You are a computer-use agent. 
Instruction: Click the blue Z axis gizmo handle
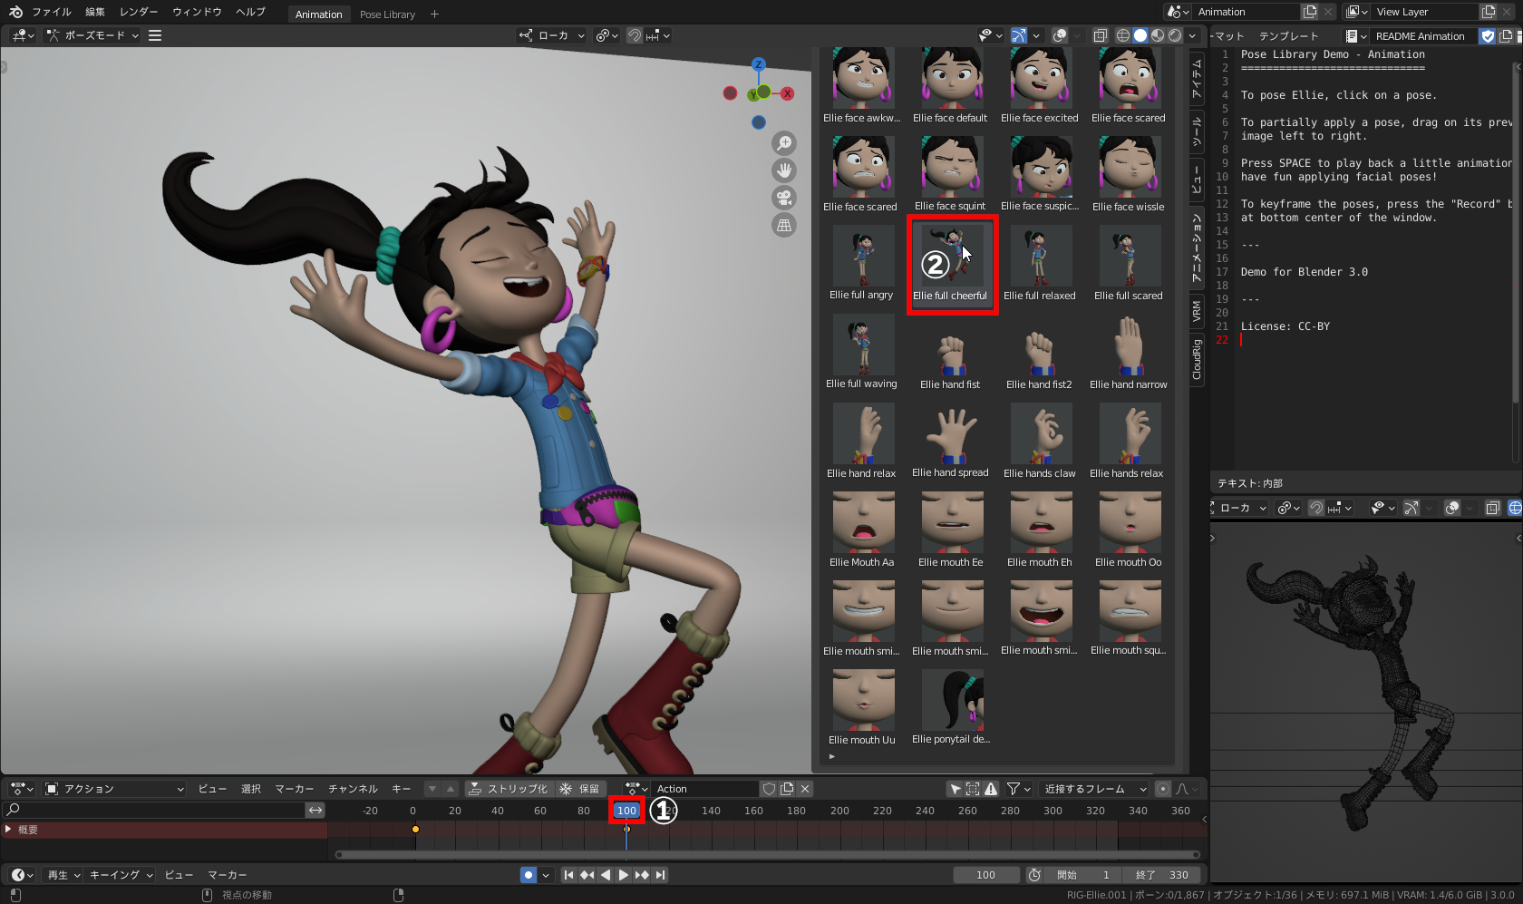coord(759,64)
